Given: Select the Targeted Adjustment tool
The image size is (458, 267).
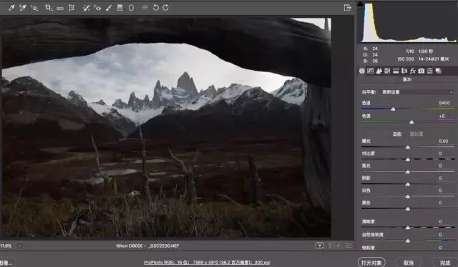Looking at the screenshot, I should (34, 8).
